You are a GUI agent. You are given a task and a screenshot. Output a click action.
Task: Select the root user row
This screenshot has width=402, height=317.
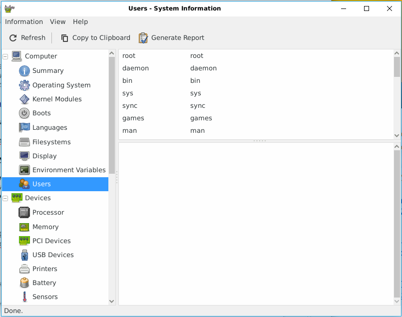(256, 56)
